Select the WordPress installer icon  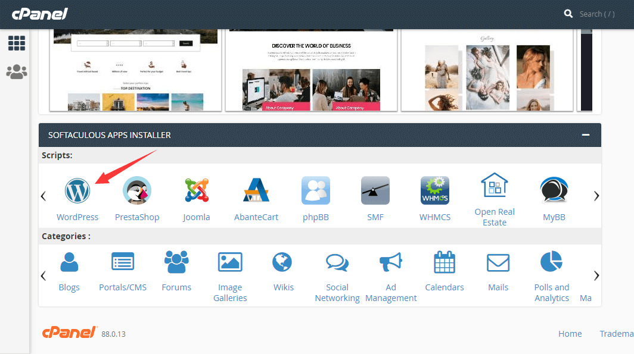[x=77, y=190]
